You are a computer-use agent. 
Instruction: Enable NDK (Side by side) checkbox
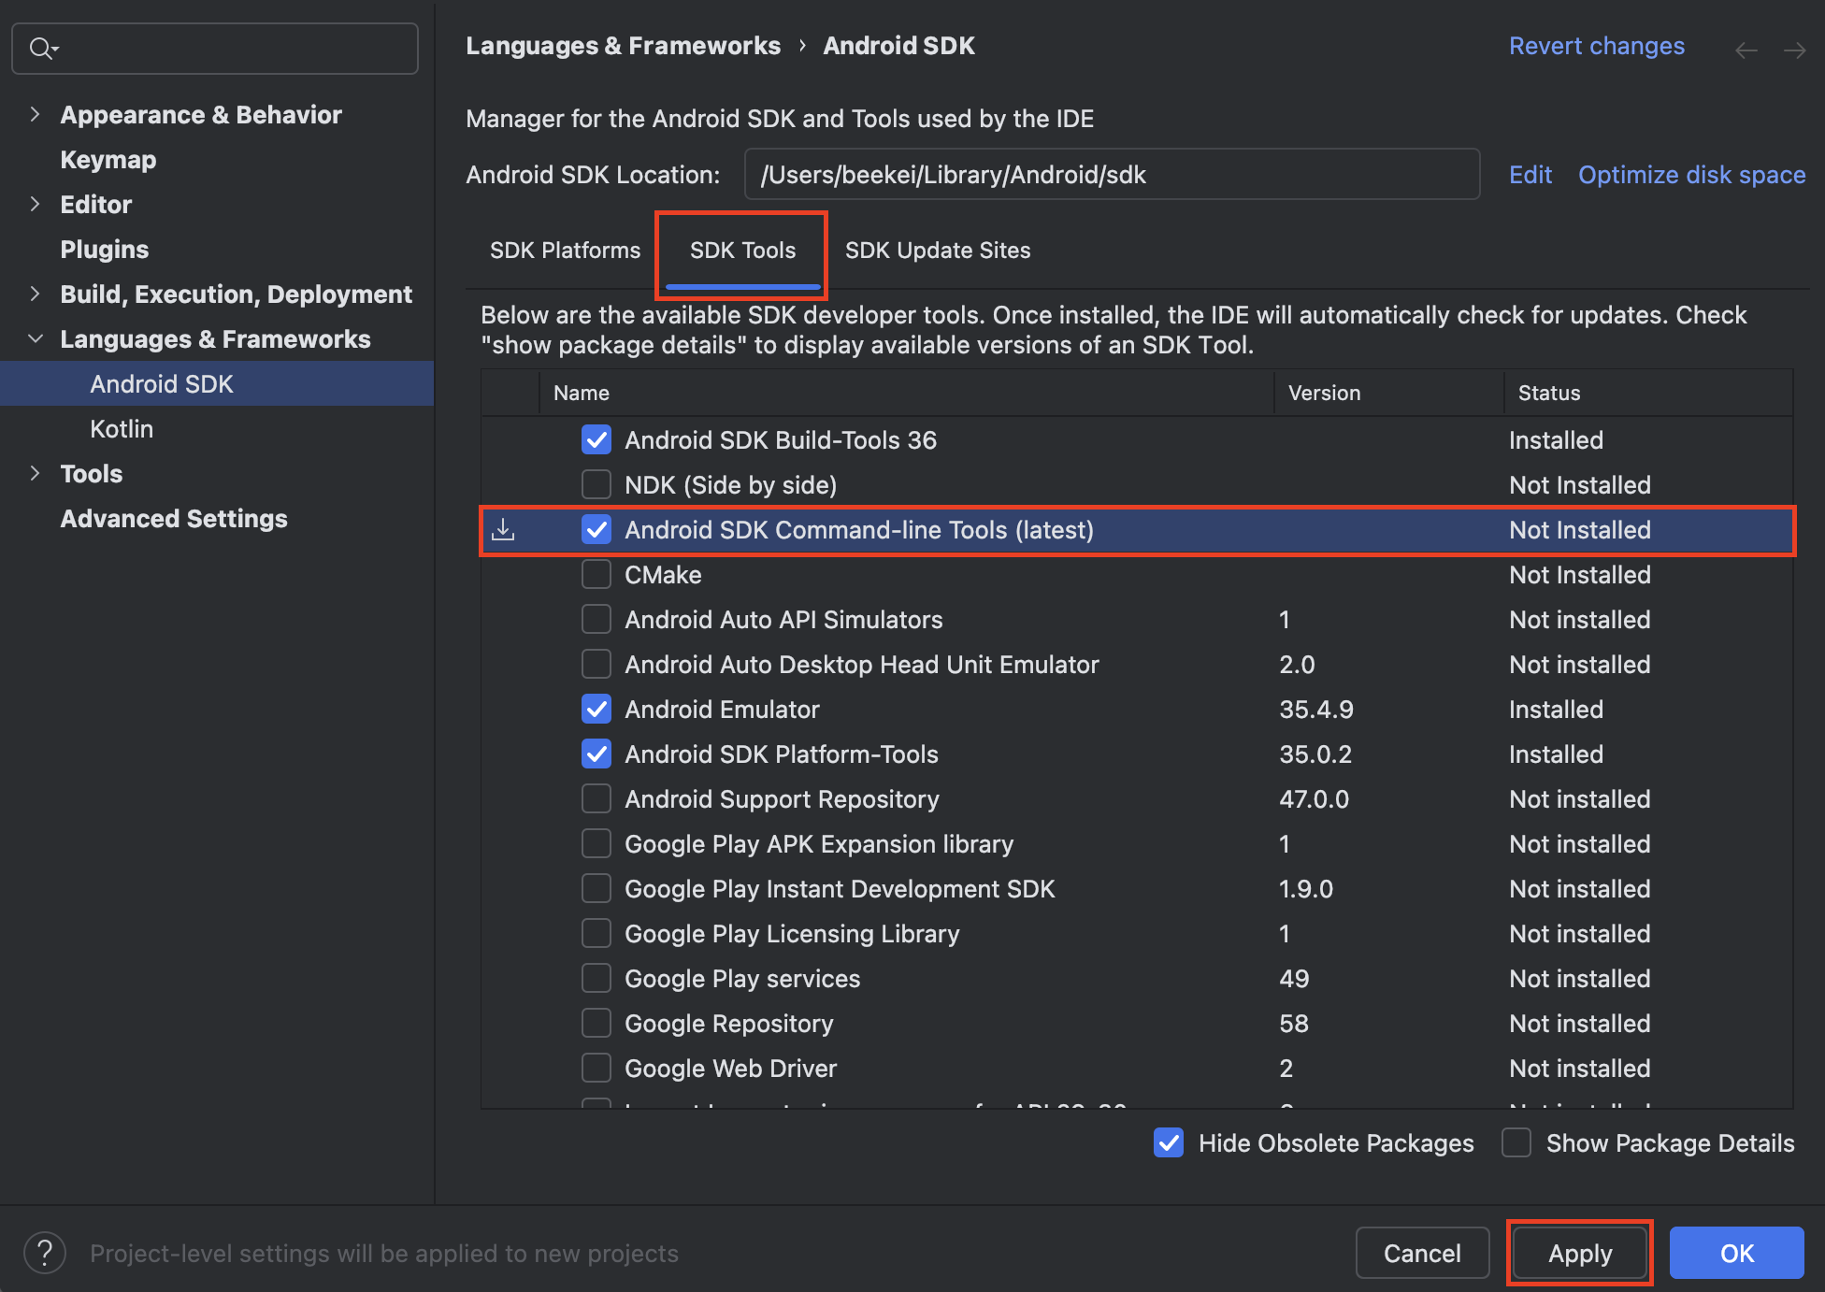coord(596,485)
